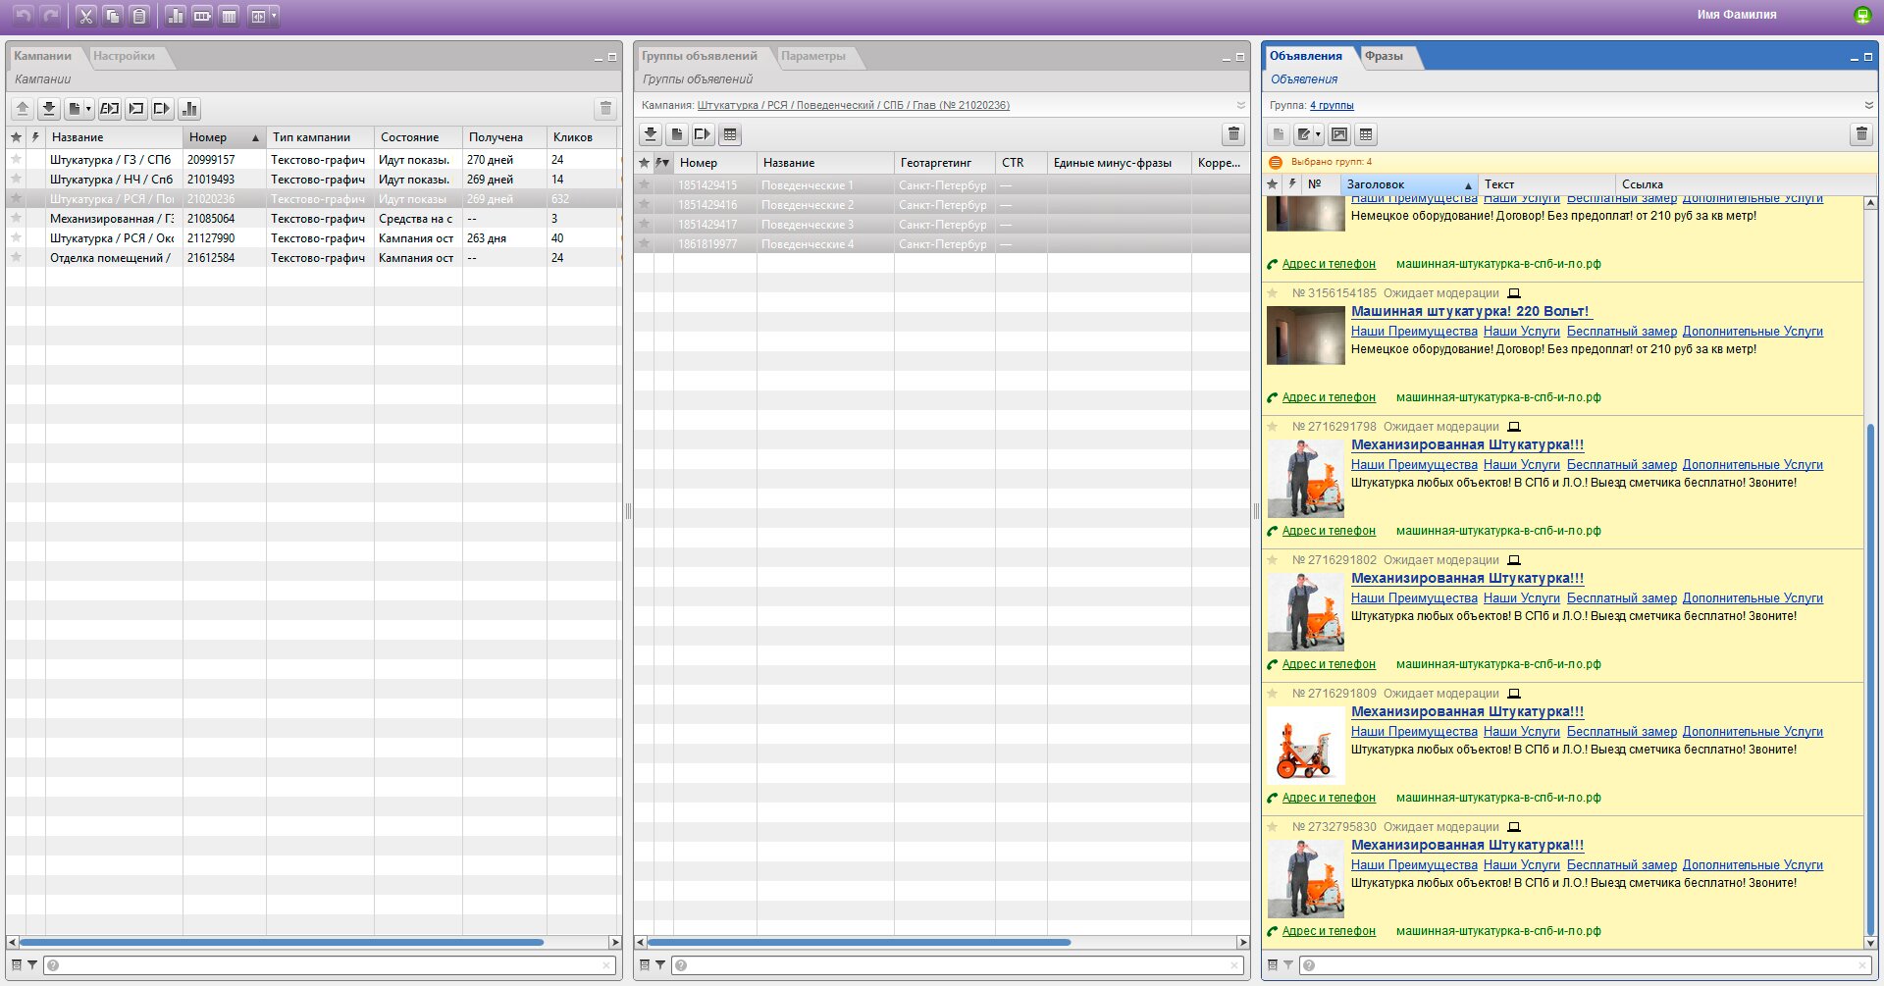Image resolution: width=1884 pixels, height=986 pixels.
Task: Click the lightning sort column in groups table
Action: point(662,163)
